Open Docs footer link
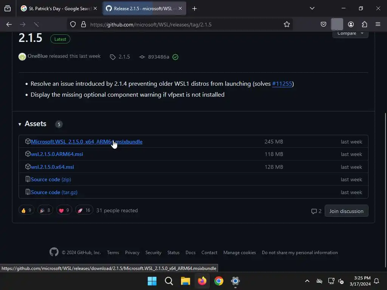Viewport: 387px width, 290px height. click(x=190, y=253)
